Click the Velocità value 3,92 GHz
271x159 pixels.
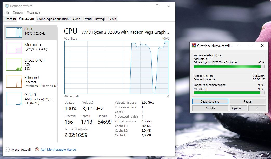[x=93, y=109]
